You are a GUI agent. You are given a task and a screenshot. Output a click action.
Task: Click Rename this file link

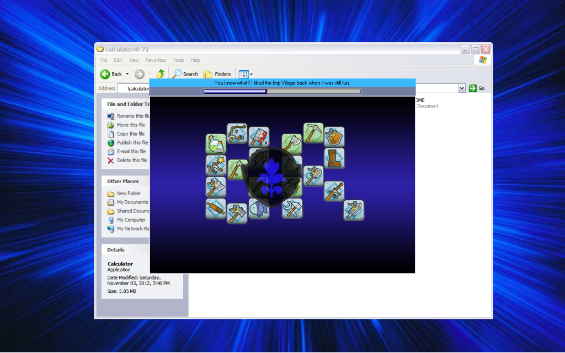132,116
